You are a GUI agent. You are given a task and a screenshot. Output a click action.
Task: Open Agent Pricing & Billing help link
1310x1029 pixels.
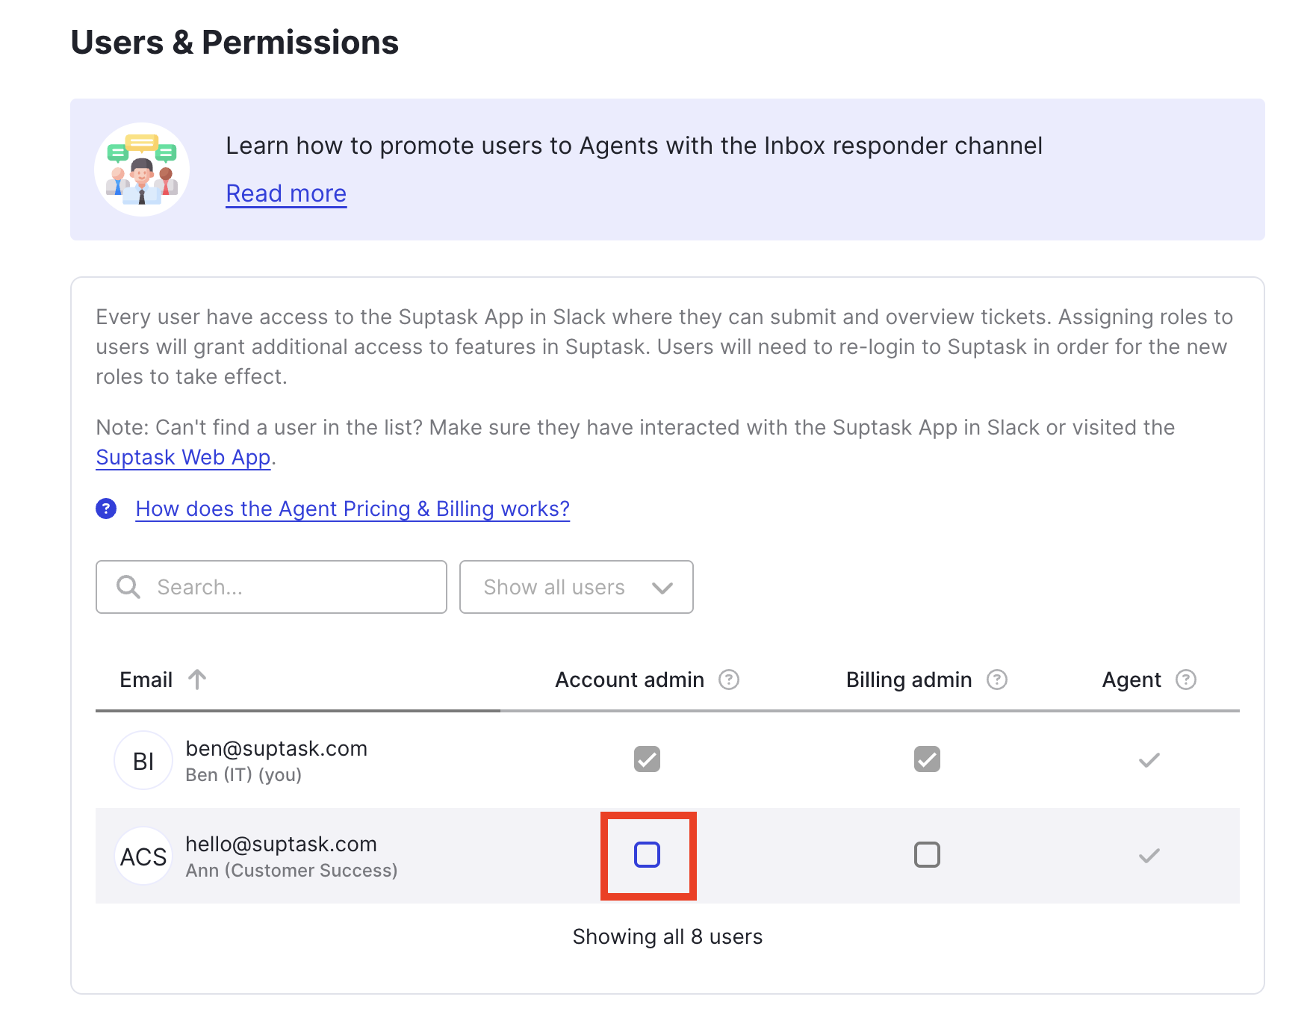353,509
